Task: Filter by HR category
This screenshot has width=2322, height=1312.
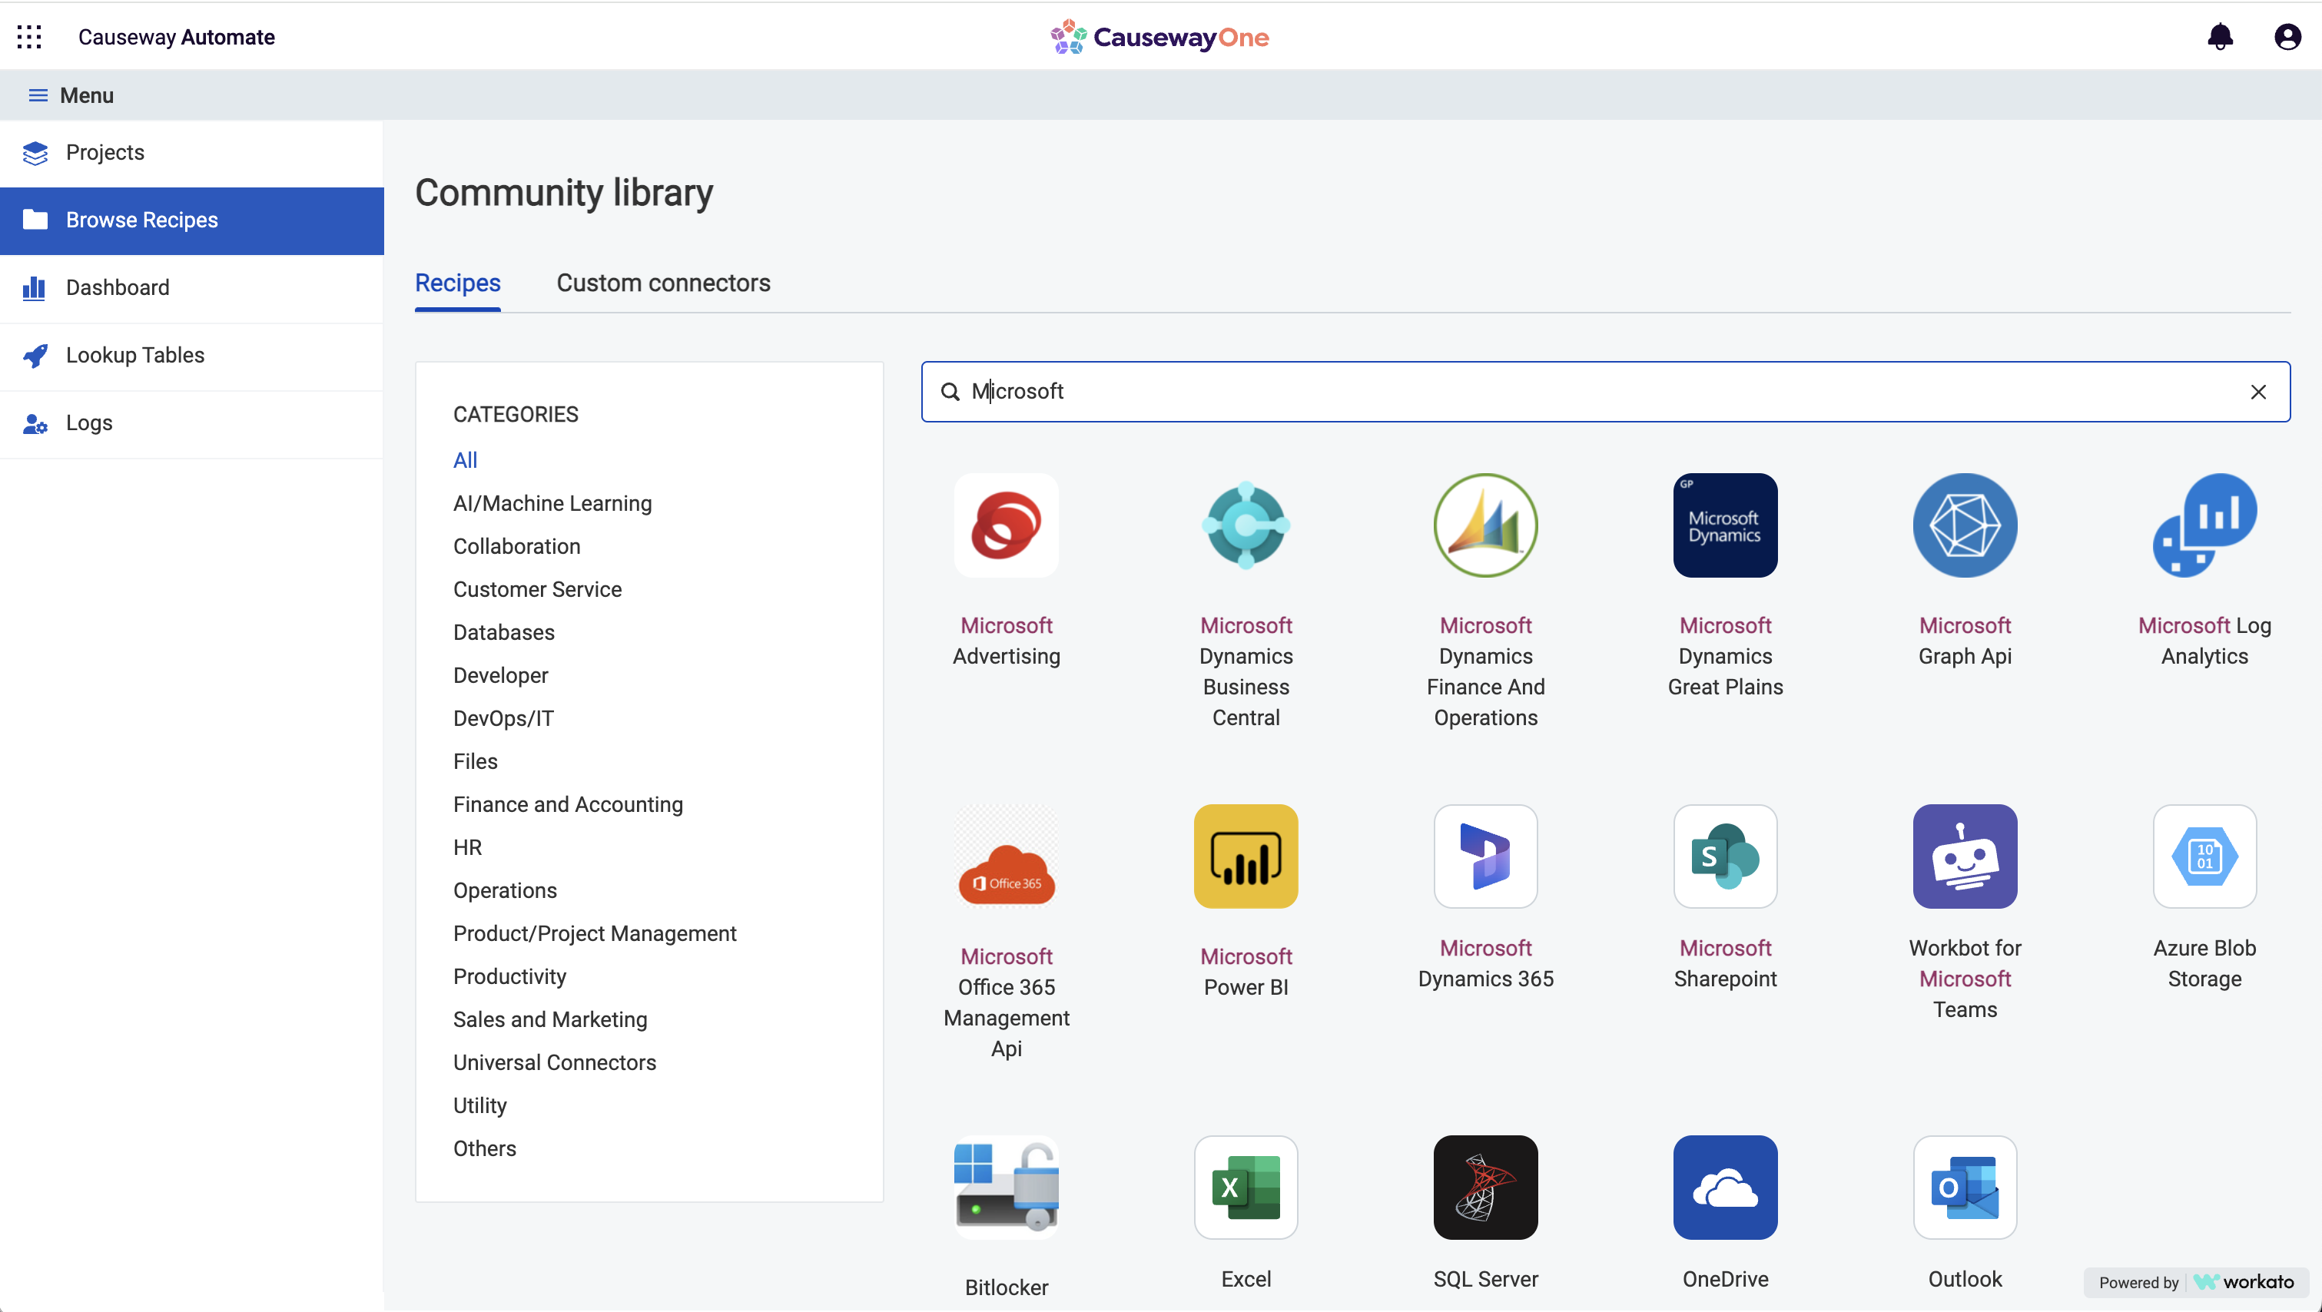Action: [x=467, y=848]
